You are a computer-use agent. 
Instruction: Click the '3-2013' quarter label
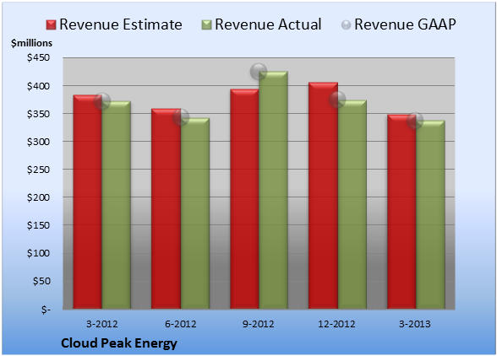tap(415, 324)
